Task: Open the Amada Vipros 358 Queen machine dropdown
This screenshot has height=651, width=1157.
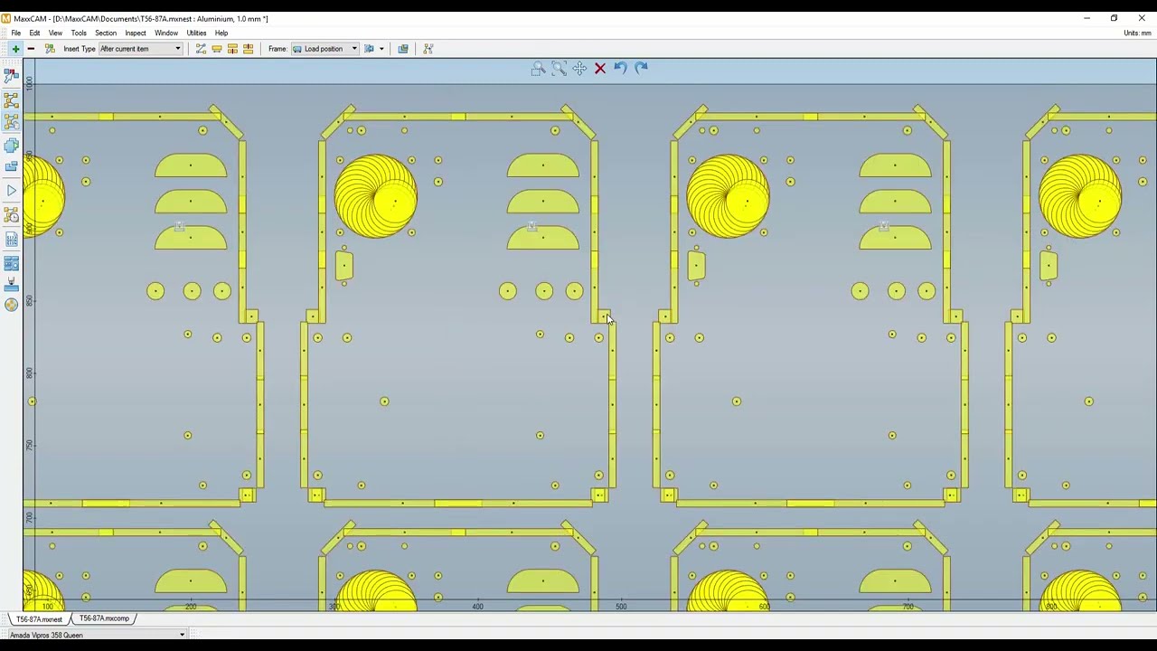Action: (x=97, y=635)
